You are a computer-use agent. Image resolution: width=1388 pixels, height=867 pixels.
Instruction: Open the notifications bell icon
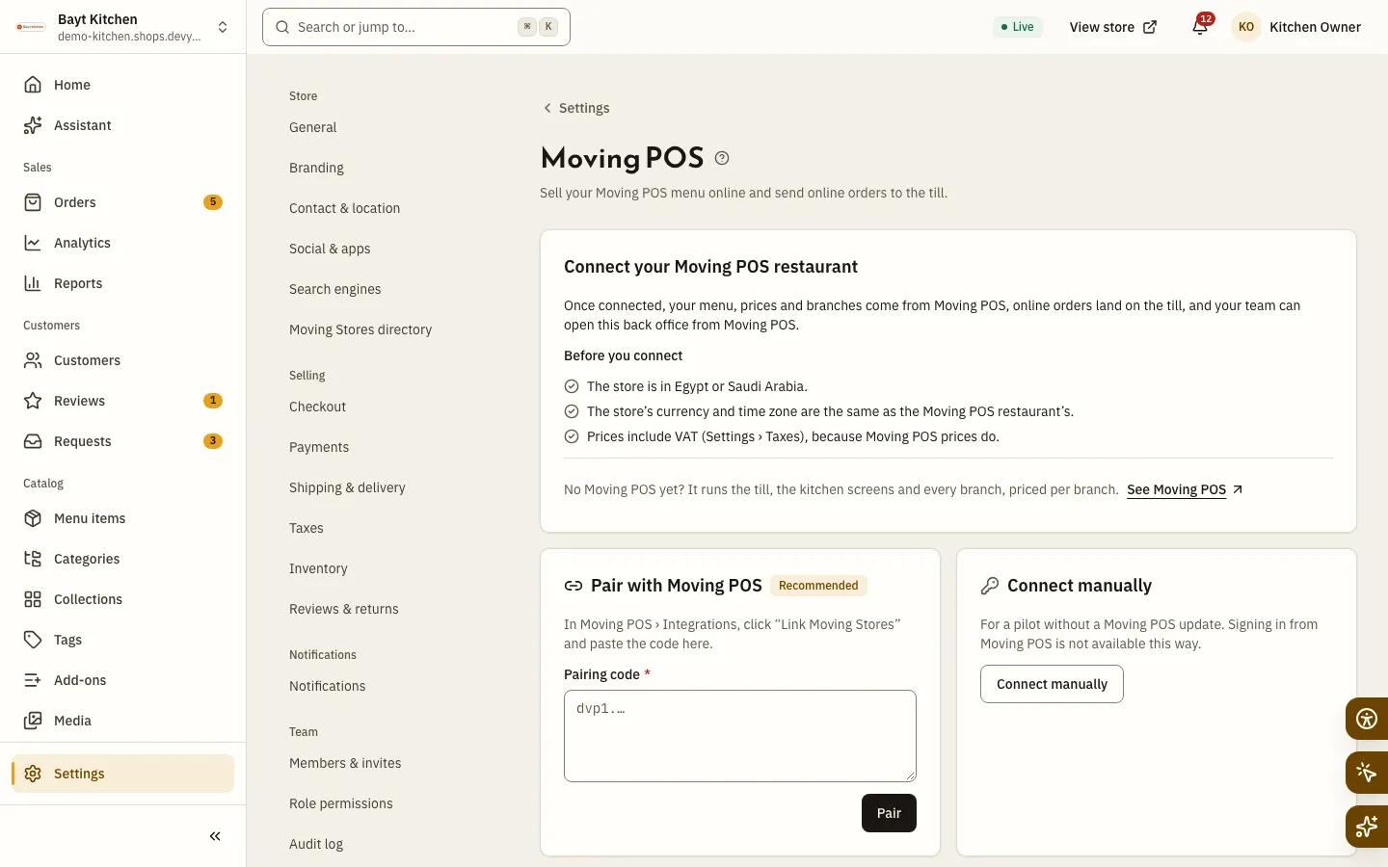1200,27
